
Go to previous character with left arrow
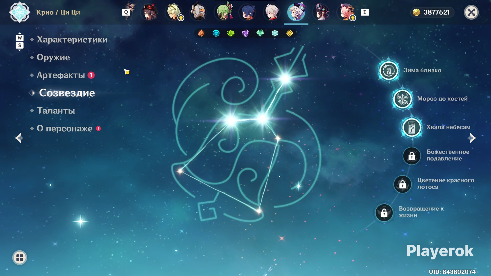[x=19, y=138]
